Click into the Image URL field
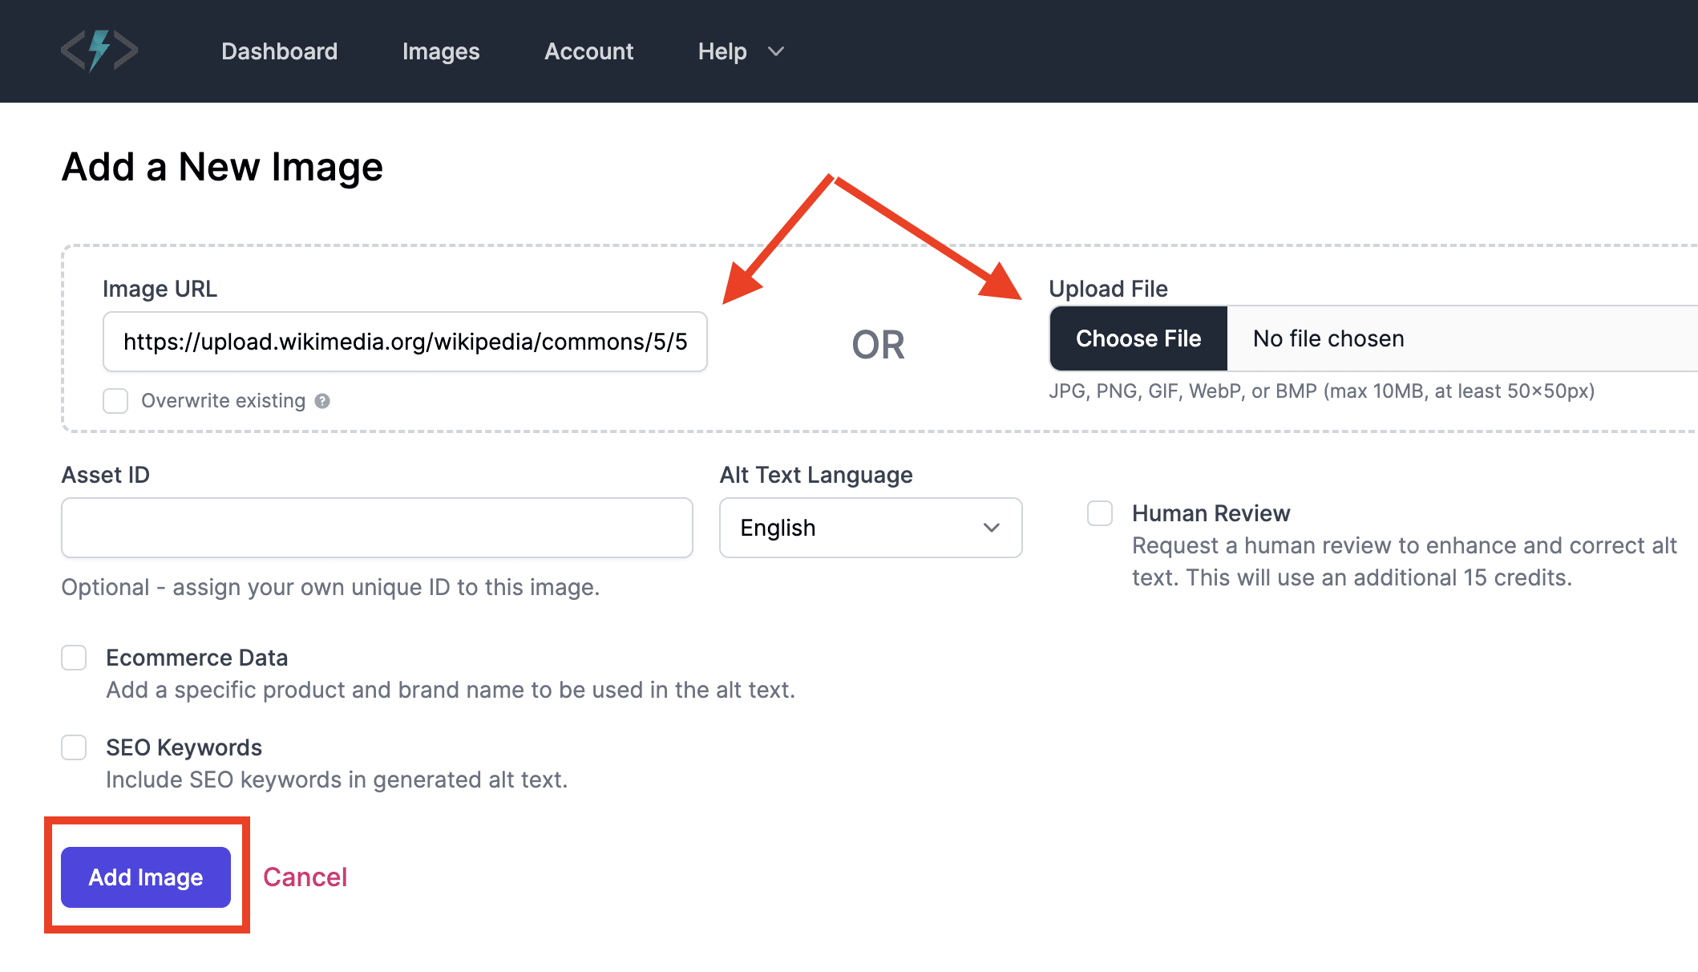 [405, 342]
